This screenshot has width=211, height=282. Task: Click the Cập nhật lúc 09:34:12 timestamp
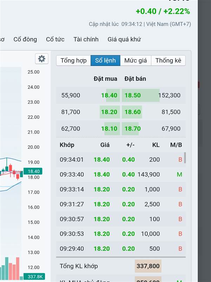[x=140, y=24]
